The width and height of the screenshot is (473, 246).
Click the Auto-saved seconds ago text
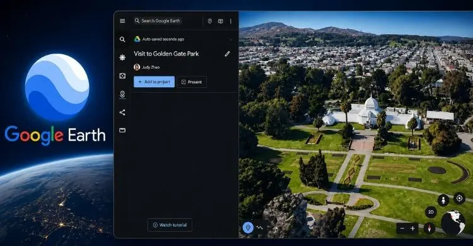pos(163,39)
